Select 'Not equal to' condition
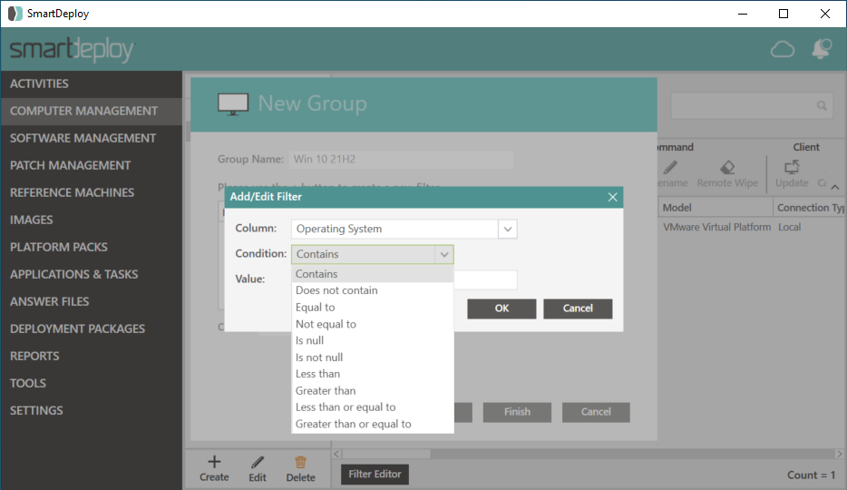The height and width of the screenshot is (490, 847). tap(372, 324)
